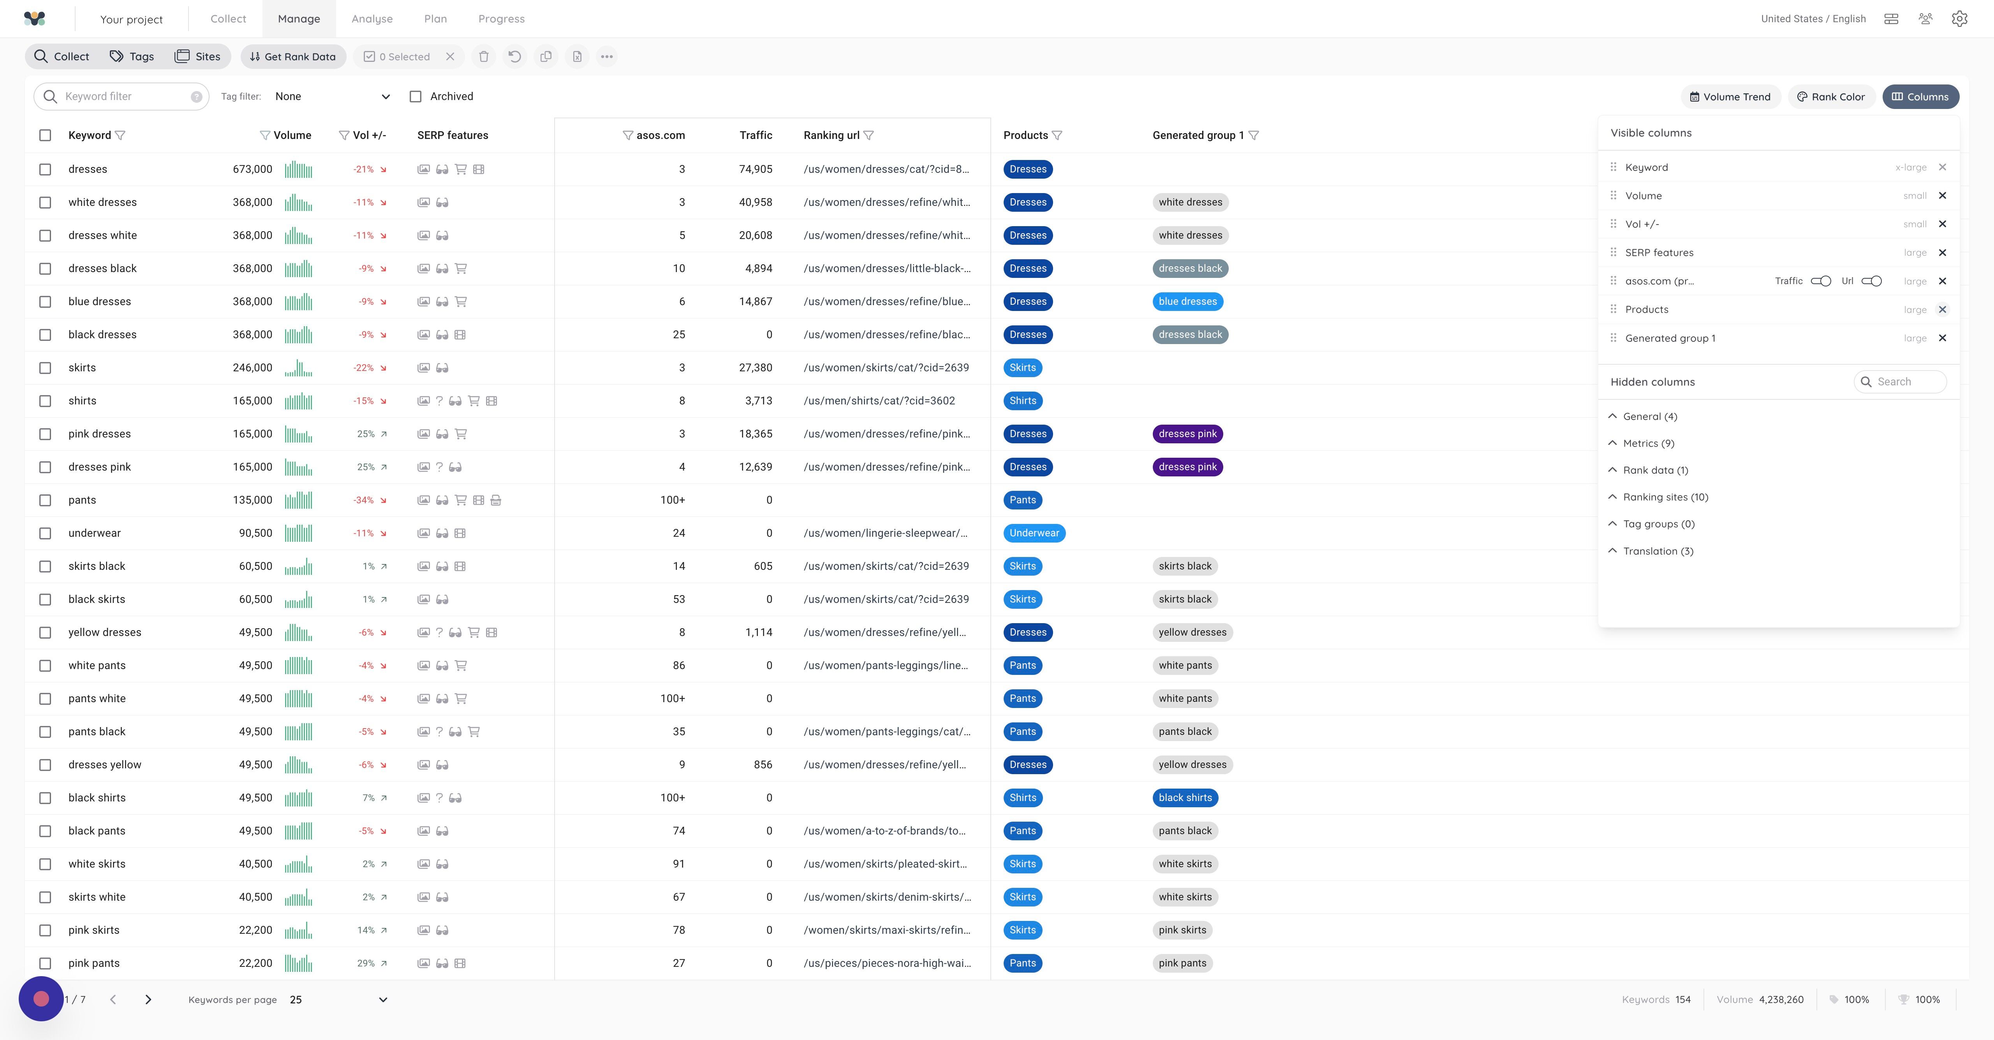Go to previous page arrow
Image resolution: width=1994 pixels, height=1040 pixels.
click(113, 1000)
